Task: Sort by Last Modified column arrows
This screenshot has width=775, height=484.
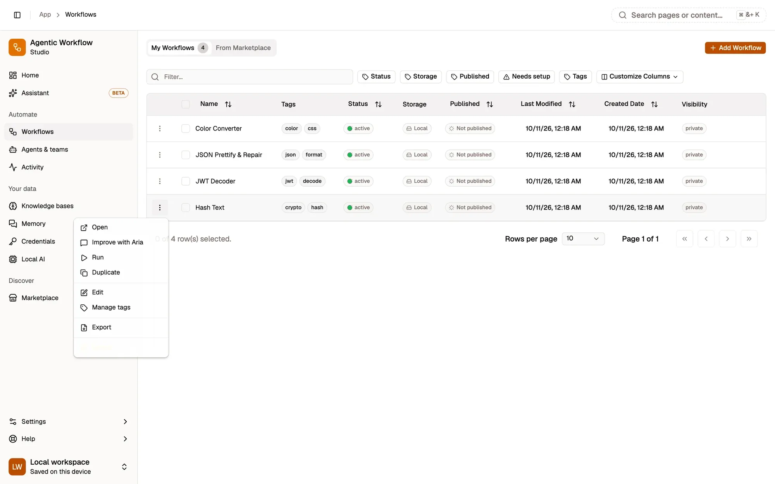Action: [572, 104]
